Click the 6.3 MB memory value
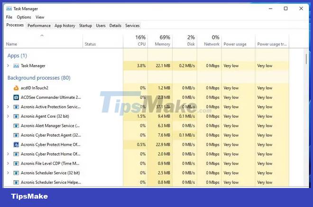Image resolution: width=313 pixels, height=207 pixels. pos(164,126)
